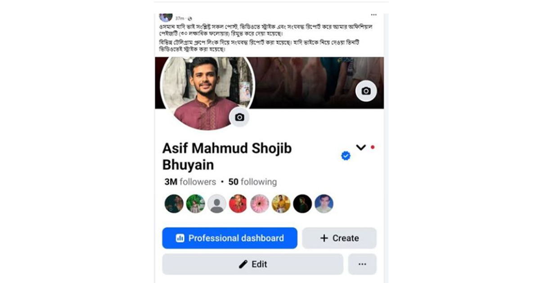This screenshot has width=540, height=283.
Task: Click the blue verified badge
Action: point(346,155)
